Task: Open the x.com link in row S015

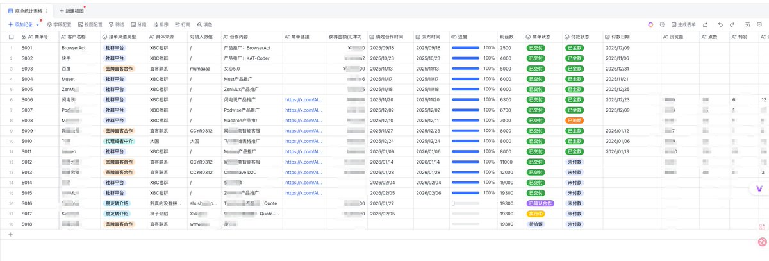Action: [x=302, y=193]
